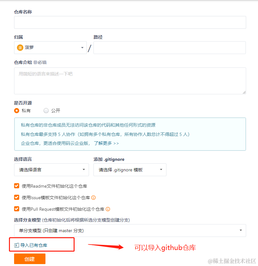Viewport: 258px width, 266px height.
Task: Open the 请选择语言 language dropdown
Action: 52,170
